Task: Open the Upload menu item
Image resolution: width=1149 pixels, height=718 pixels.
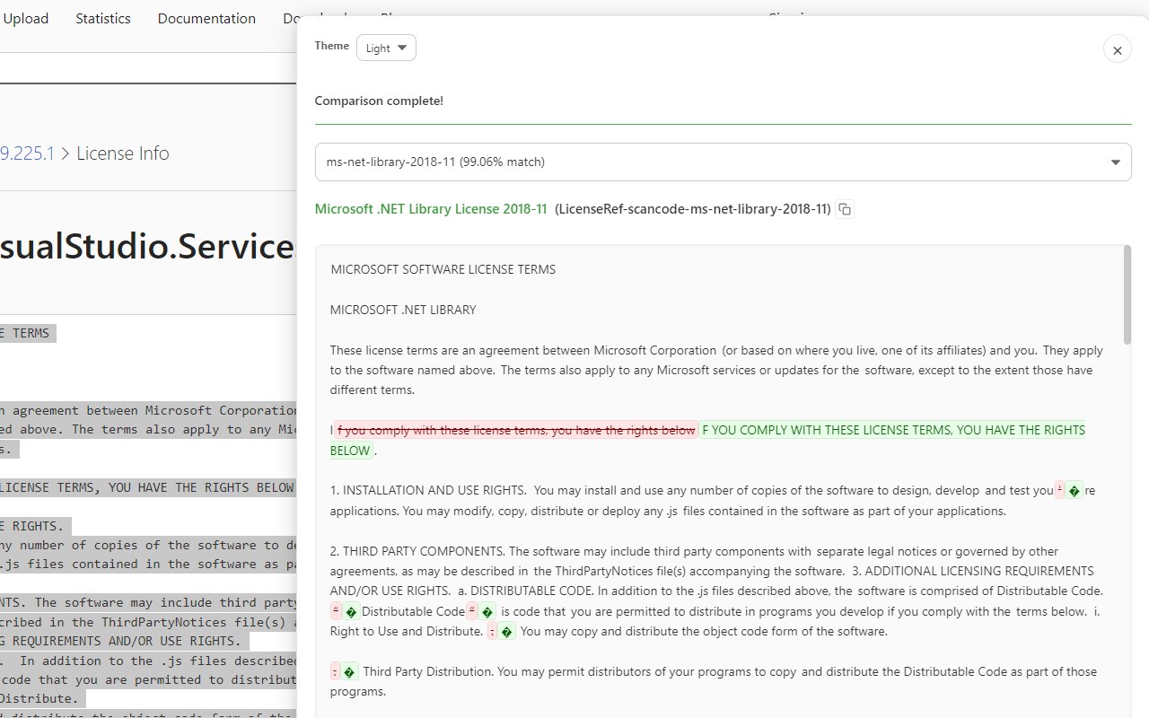Action: click(x=26, y=18)
